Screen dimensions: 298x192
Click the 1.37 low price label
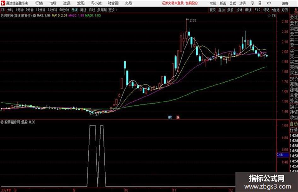click(x=96, y=115)
